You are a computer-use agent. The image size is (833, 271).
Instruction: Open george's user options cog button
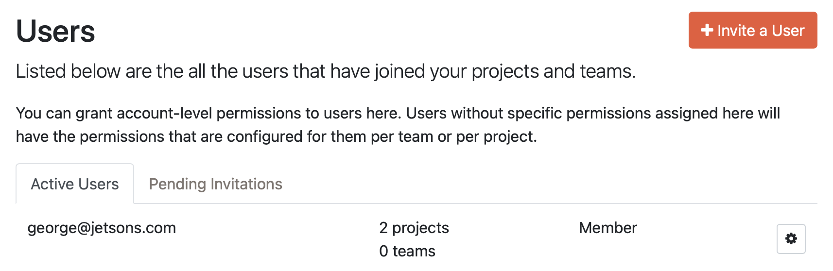pyautogui.click(x=791, y=238)
